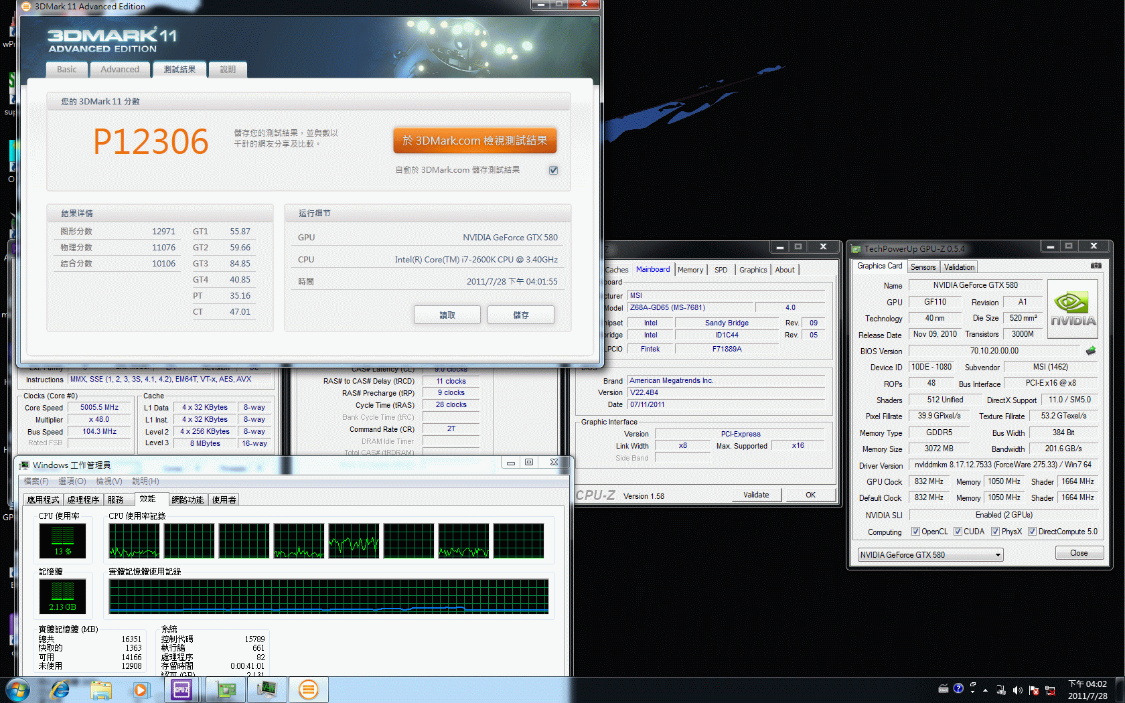Open the Validation tab in GPU-Z
Viewport: 1125px width, 703px height.
pos(959,267)
